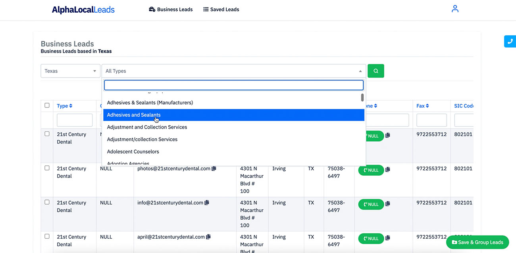Click the type list scrollbar thumb
Viewport: 516px width, 253px height.
(362, 98)
